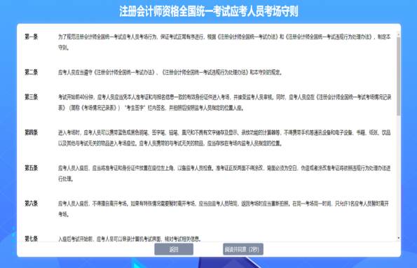Select the 第二条 heading
The image size is (417, 268).
(31, 72)
